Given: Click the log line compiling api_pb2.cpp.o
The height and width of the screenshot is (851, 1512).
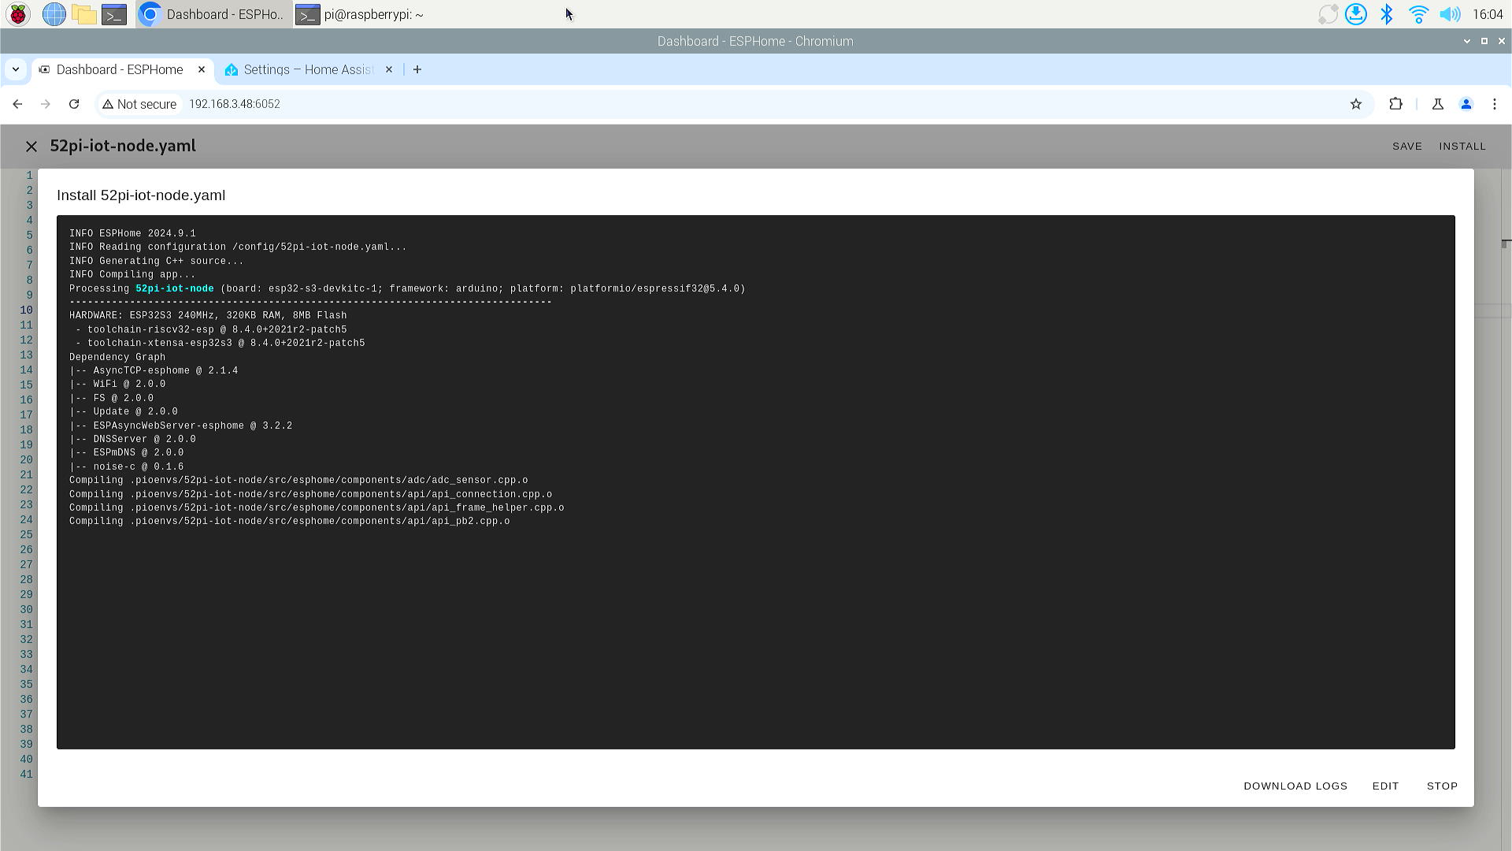Looking at the screenshot, I should 289,521.
